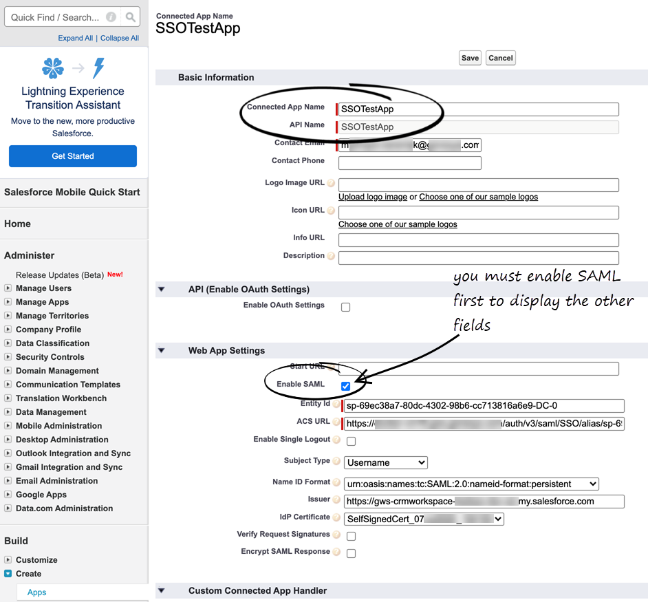This screenshot has width=648, height=602.
Task: Open the Subject Type dropdown
Action: coord(385,462)
